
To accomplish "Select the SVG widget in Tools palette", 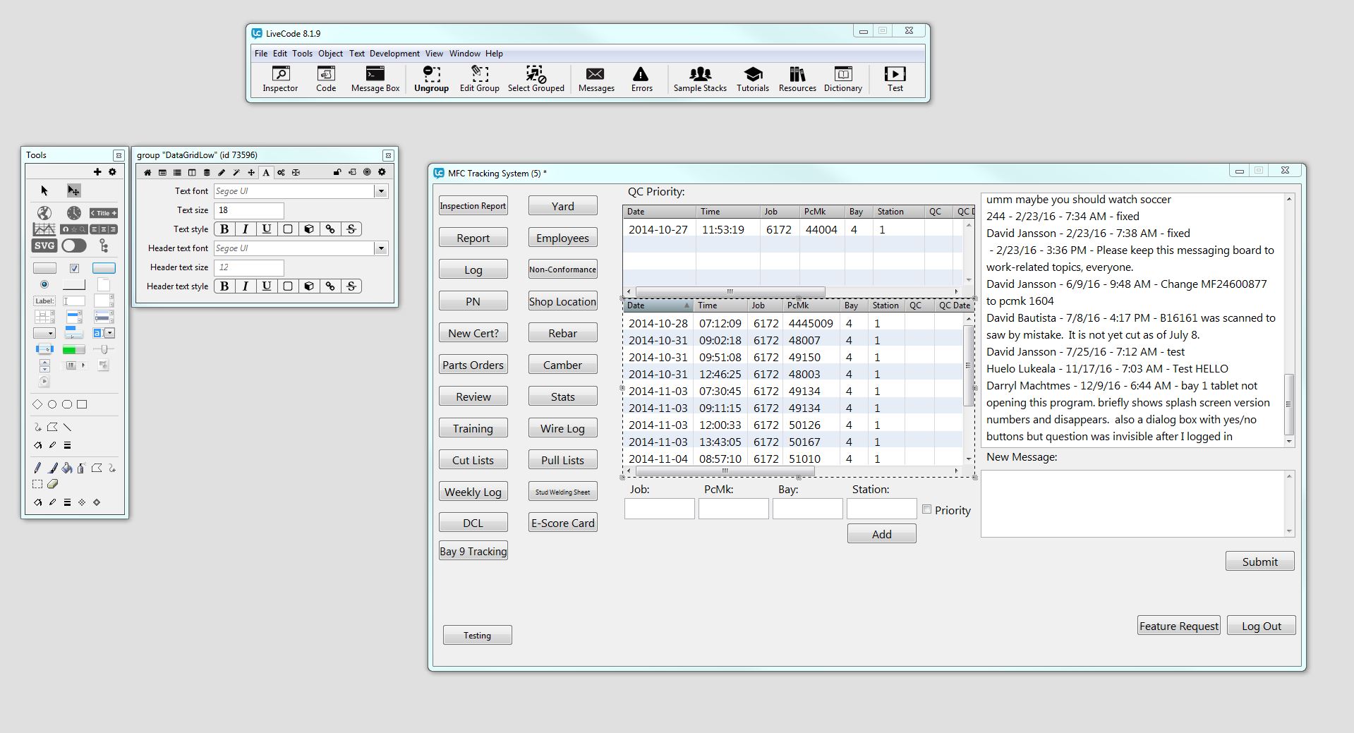I will pyautogui.click(x=44, y=246).
